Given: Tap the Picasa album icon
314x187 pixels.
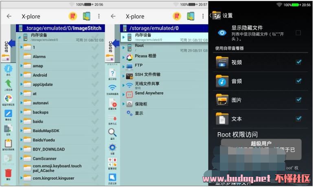Looking at the screenshot, I should coord(130,58).
